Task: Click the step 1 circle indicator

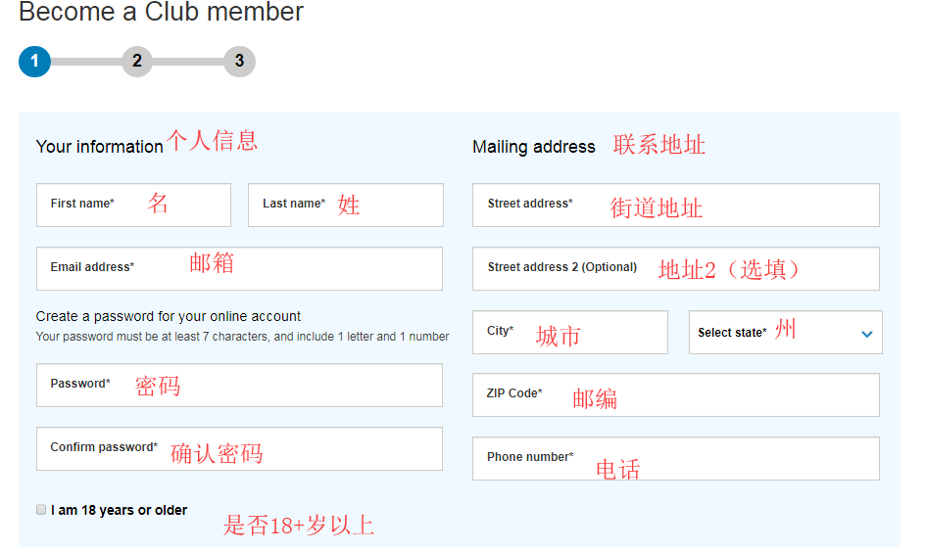Action: (x=34, y=61)
